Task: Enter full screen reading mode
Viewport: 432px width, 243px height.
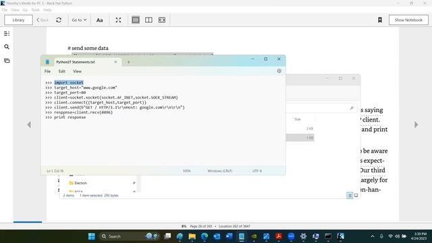Action: coord(118,20)
